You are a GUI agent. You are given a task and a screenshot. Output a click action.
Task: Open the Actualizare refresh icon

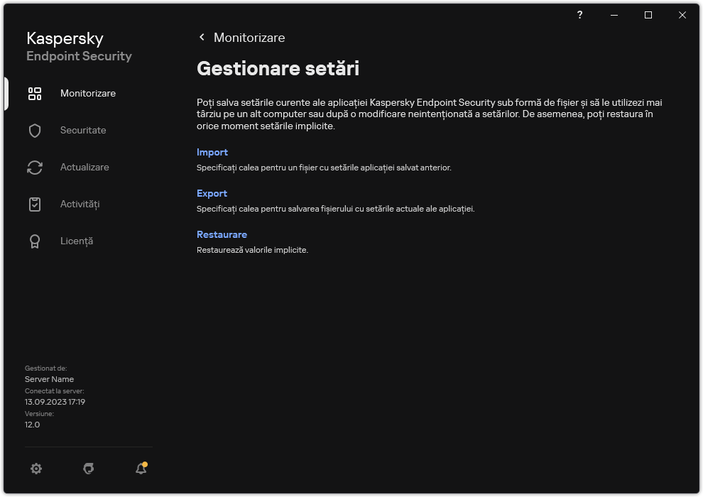pyautogui.click(x=35, y=167)
